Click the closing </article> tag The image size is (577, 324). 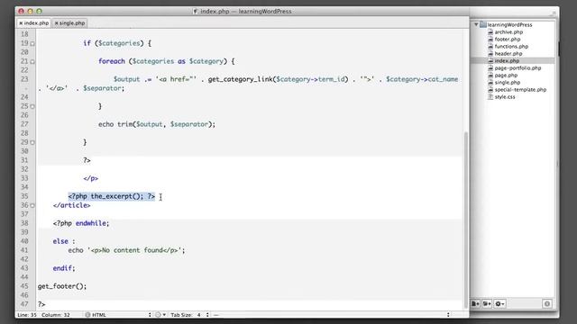[72, 205]
